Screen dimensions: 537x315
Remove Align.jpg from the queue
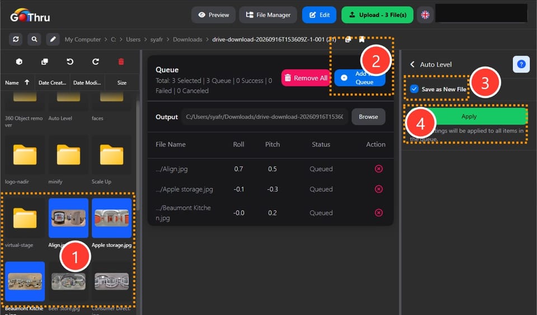[x=379, y=169]
